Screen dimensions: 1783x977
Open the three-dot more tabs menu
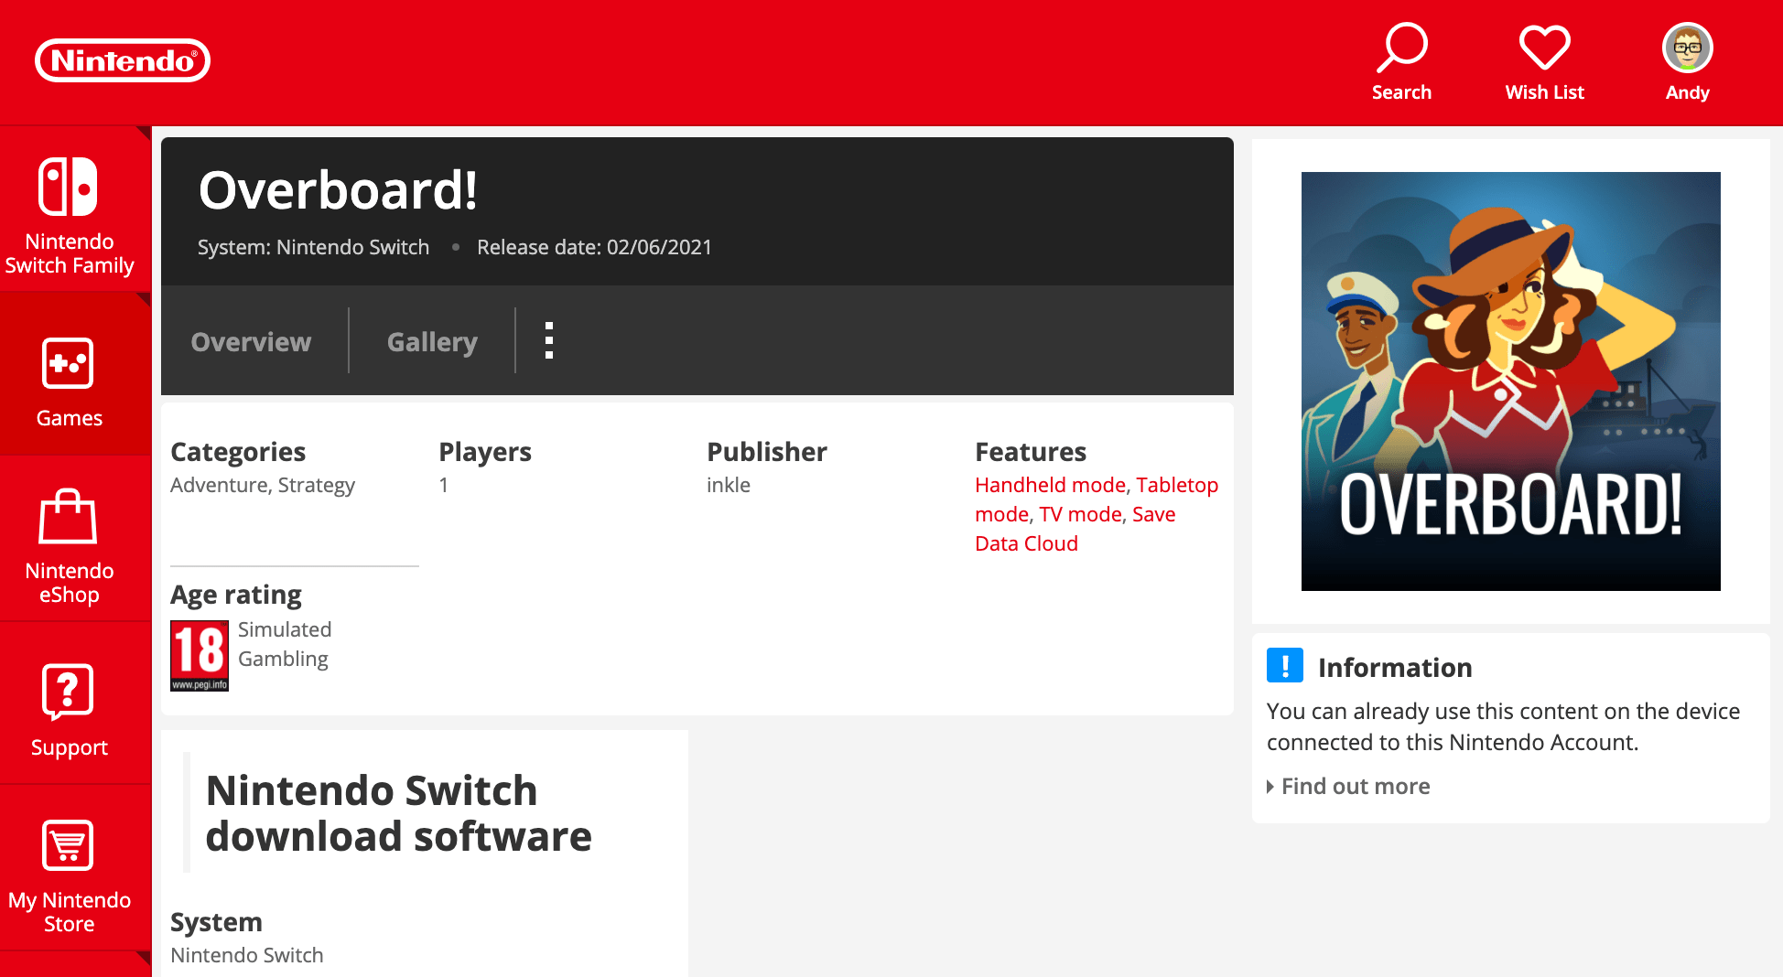[x=549, y=340]
